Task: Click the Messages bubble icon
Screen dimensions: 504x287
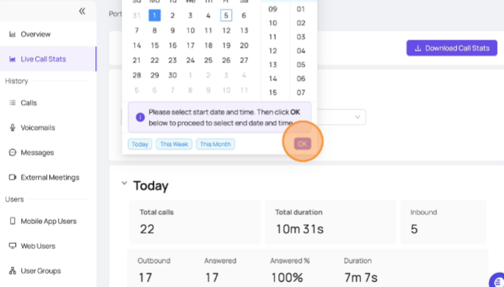Action: [12, 153]
